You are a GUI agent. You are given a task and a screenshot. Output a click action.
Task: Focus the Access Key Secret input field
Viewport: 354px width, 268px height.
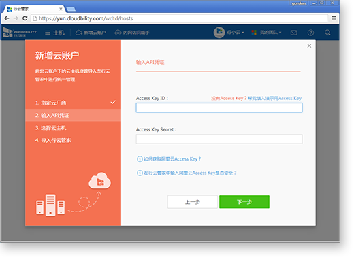coord(219,139)
